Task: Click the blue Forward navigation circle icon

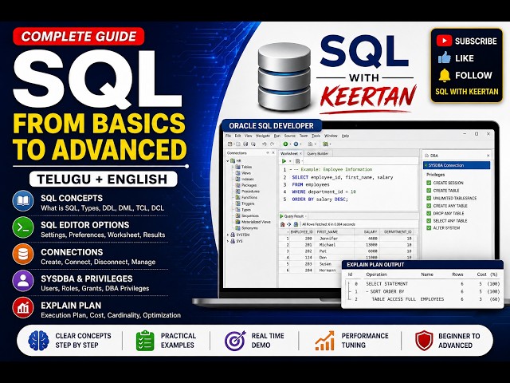Action: tap(296, 144)
